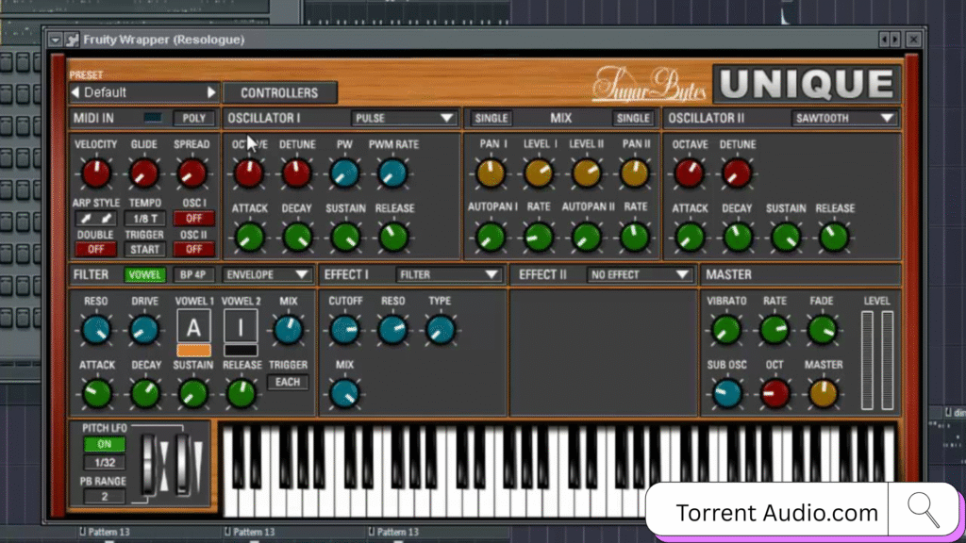Select the BP 4P filter mode
Screen dimensions: 966x543
191,275
